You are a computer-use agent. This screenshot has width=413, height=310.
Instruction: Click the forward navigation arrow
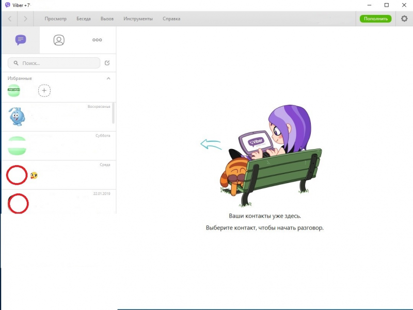point(25,18)
